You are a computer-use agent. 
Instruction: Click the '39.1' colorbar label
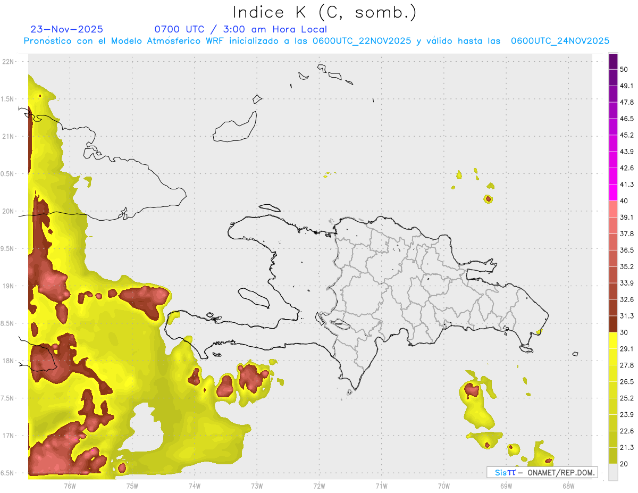[627, 218]
